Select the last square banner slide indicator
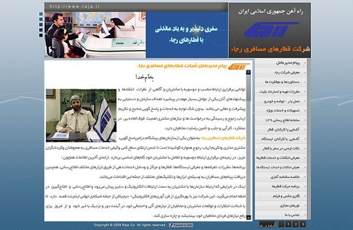 pos(41,35)
